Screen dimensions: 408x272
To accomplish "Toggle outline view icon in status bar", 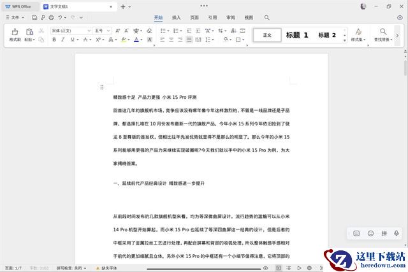I will click(x=289, y=268).
